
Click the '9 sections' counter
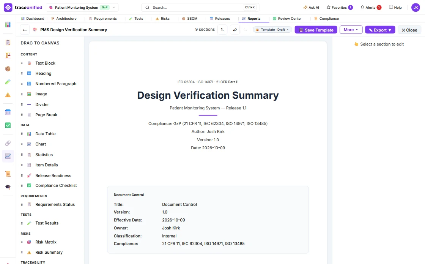pyautogui.click(x=205, y=29)
